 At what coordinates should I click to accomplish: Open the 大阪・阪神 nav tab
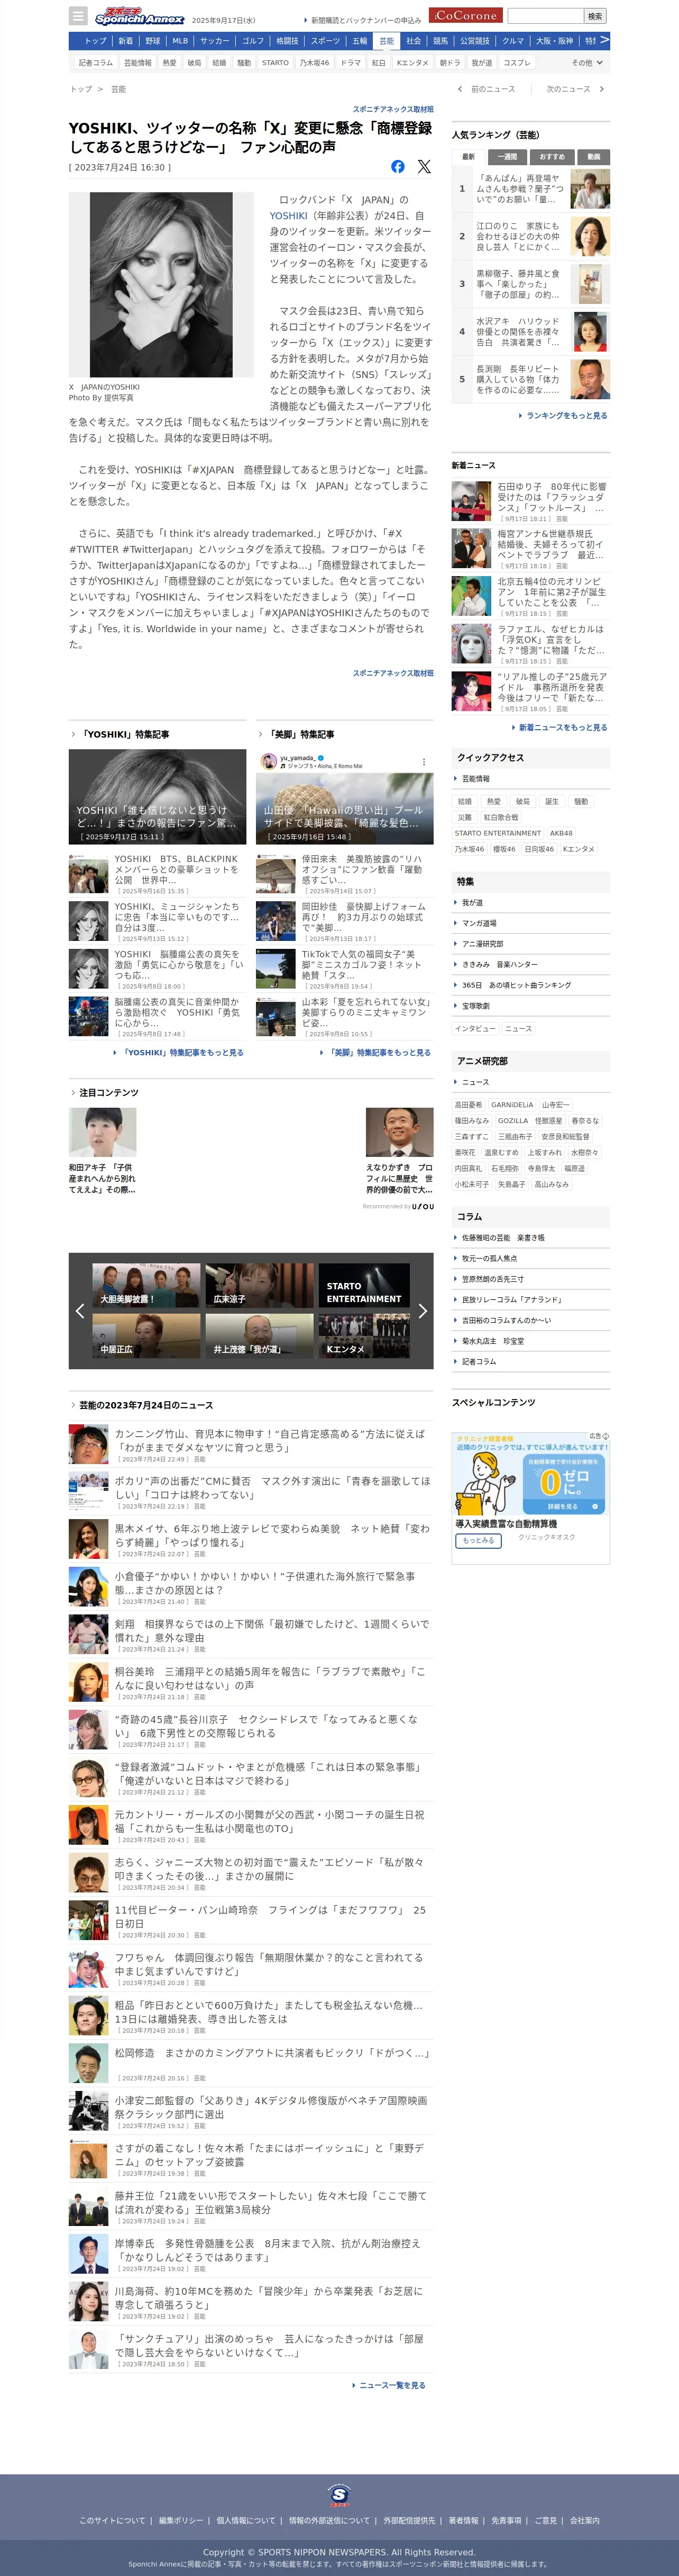click(x=554, y=41)
